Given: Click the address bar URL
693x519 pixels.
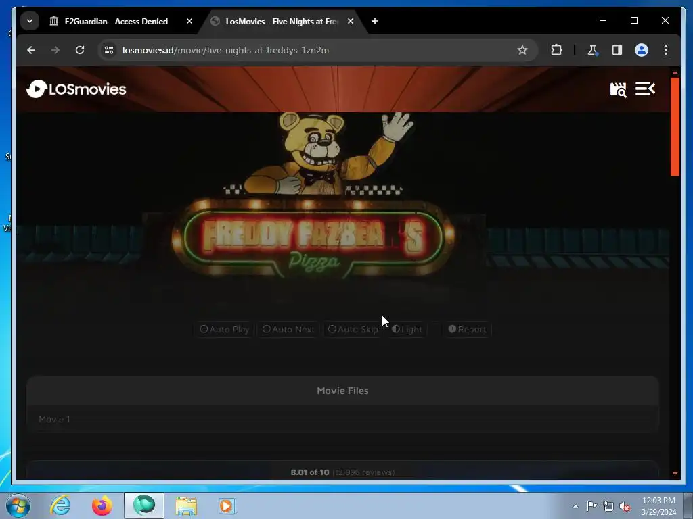Looking at the screenshot, I should click(x=225, y=50).
